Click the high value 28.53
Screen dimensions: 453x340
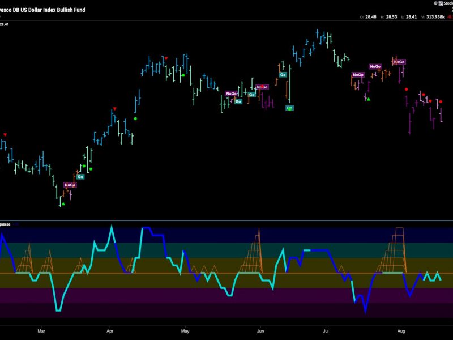click(391, 17)
